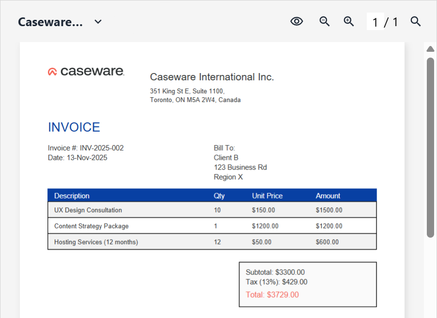Click the Caseware logo in the invoice
This screenshot has width=437, height=318.
pyautogui.click(x=86, y=72)
